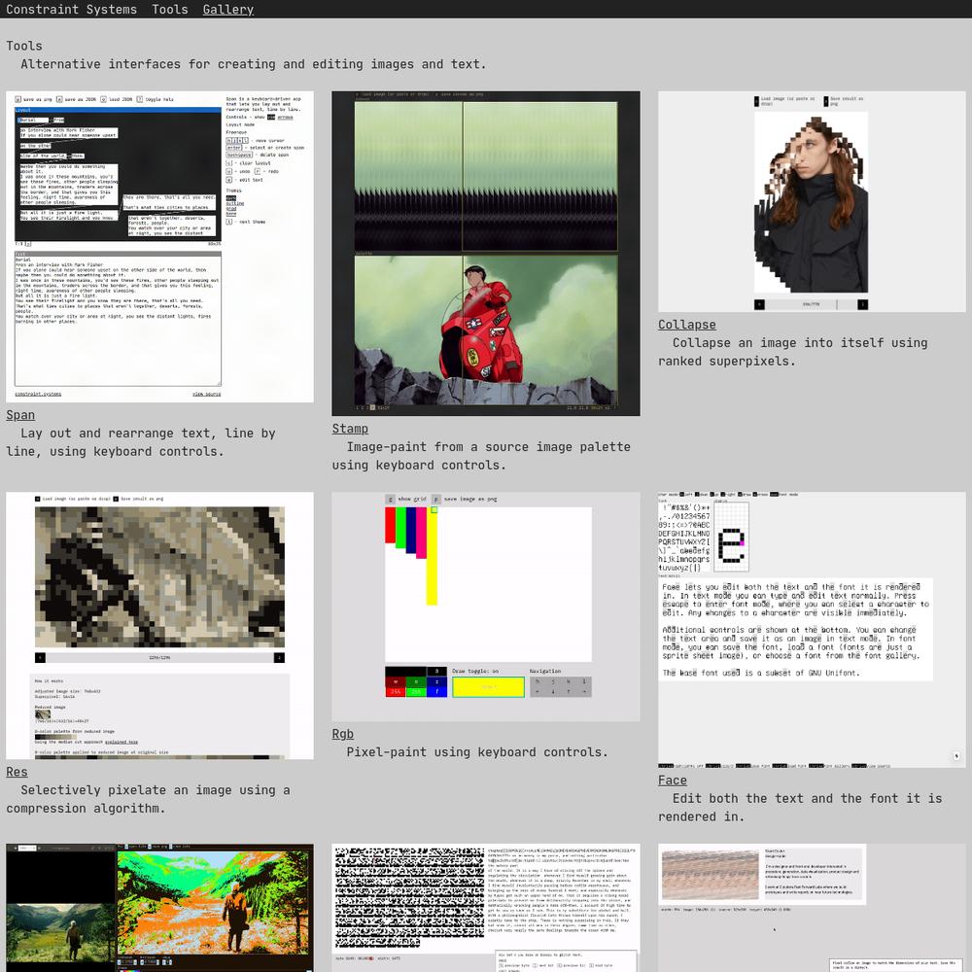Viewport: 972px width, 972px height.
Task: Open the Tools navigation item
Action: 170,10
